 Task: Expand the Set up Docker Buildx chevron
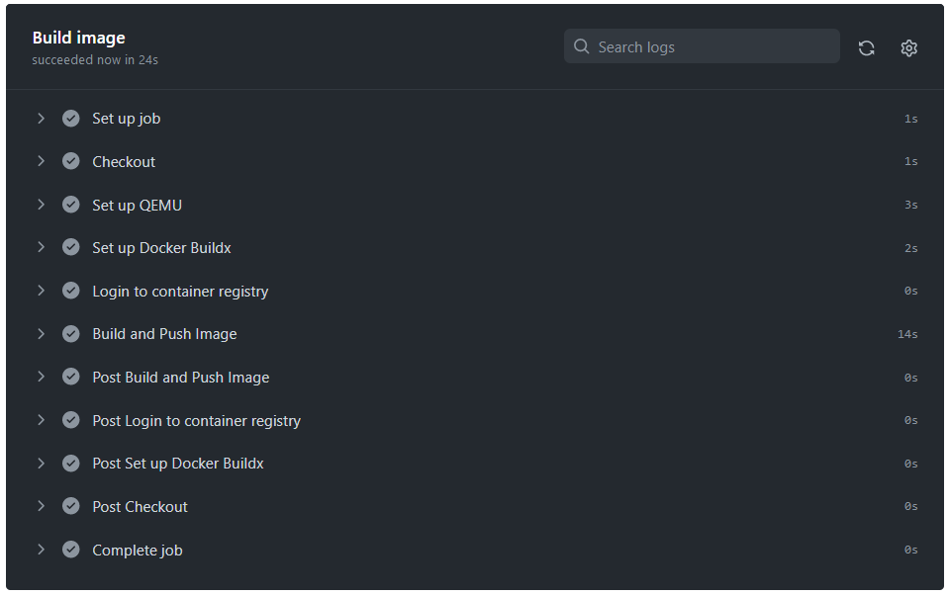click(41, 247)
